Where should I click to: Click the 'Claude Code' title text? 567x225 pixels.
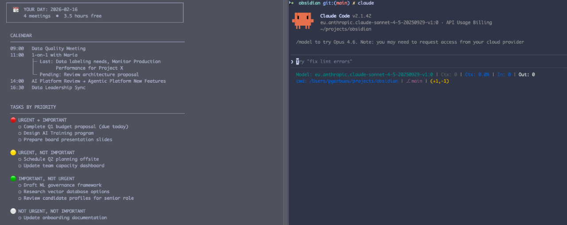[x=335, y=16]
